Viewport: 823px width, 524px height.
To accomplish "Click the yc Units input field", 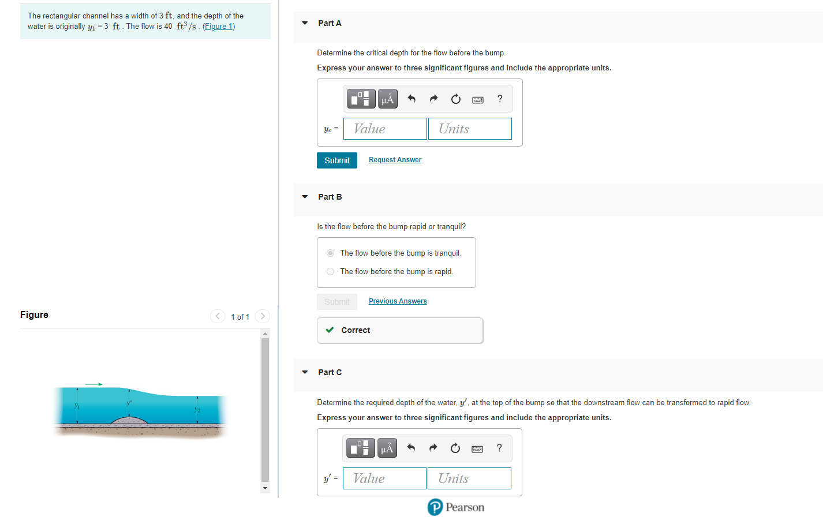I will (470, 129).
